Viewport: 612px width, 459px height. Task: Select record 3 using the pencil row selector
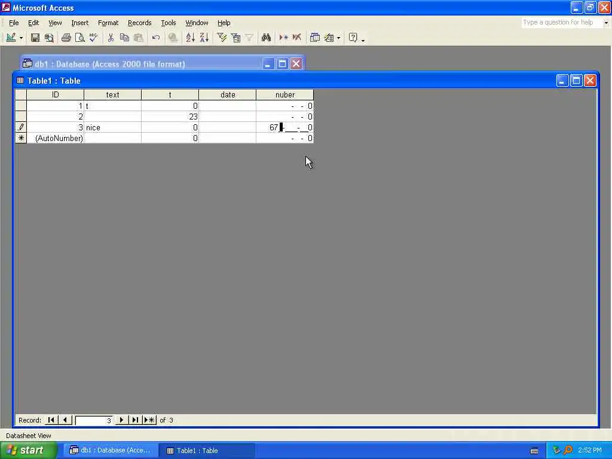coord(21,127)
